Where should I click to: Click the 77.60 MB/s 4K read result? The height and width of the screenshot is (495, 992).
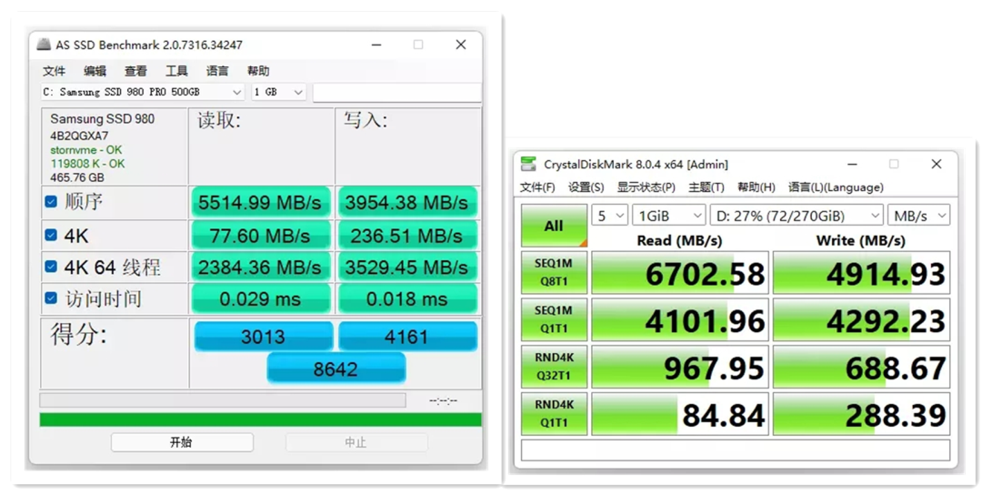(x=260, y=236)
